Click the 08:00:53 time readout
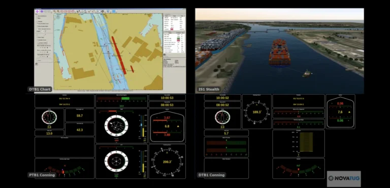The height and width of the screenshot is (188, 390). click(167, 105)
